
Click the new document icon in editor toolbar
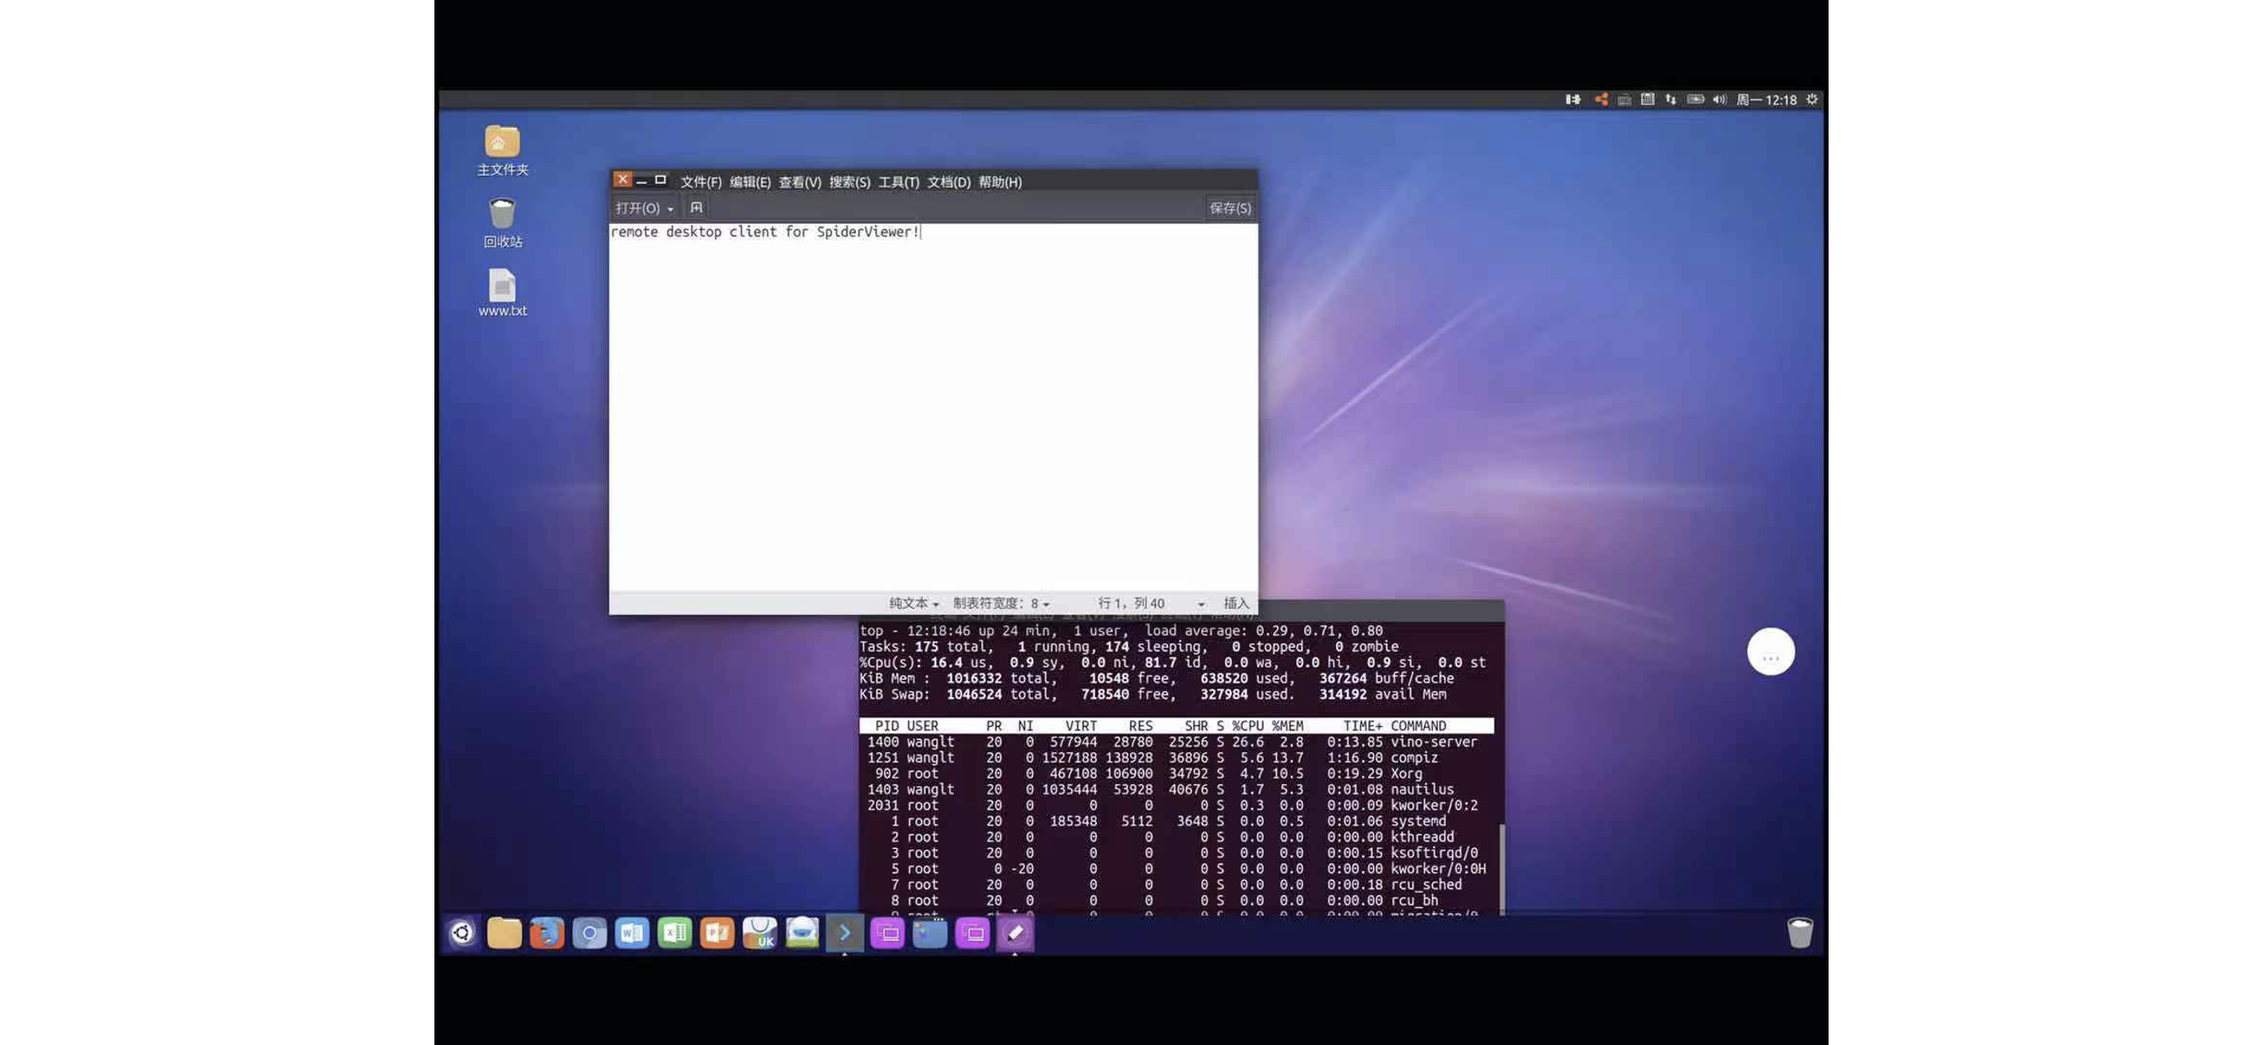[x=696, y=208]
